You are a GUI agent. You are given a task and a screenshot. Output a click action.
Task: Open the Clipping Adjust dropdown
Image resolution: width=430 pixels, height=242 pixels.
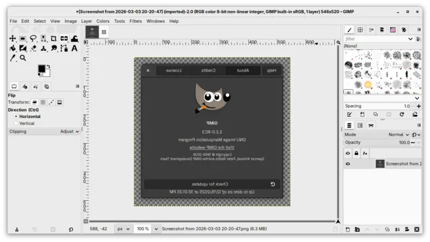click(x=44, y=131)
